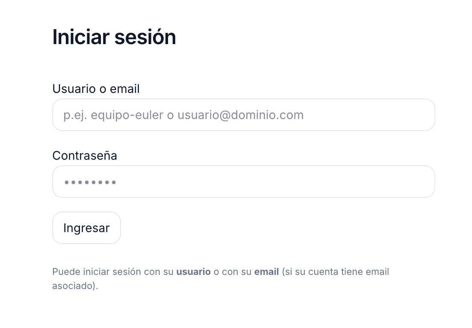472x328 pixels.
Task: Click "usuario@dominio.com" in the username placeholder
Action: click(x=240, y=115)
